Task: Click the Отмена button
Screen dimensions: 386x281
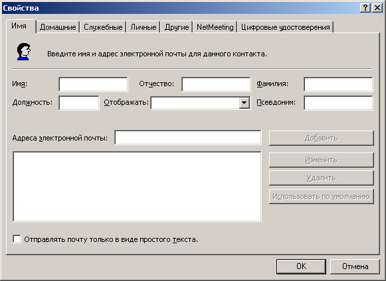Action: (x=355, y=266)
